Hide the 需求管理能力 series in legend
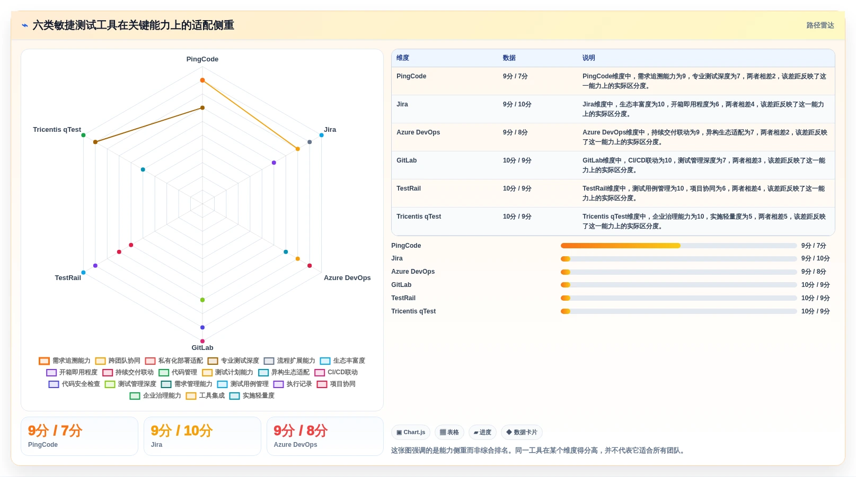 (187, 384)
